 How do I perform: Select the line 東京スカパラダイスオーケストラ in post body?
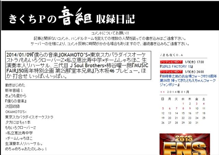pyautogui.click(x=29, y=117)
